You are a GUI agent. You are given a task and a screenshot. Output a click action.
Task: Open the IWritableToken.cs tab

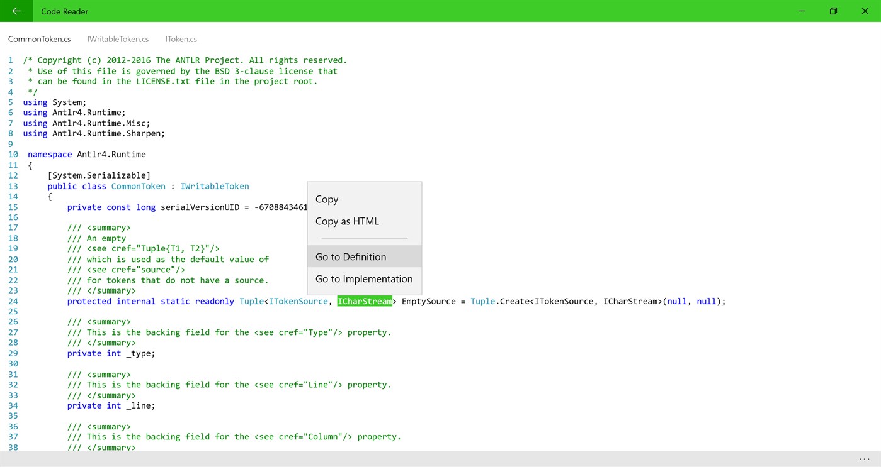pyautogui.click(x=118, y=39)
